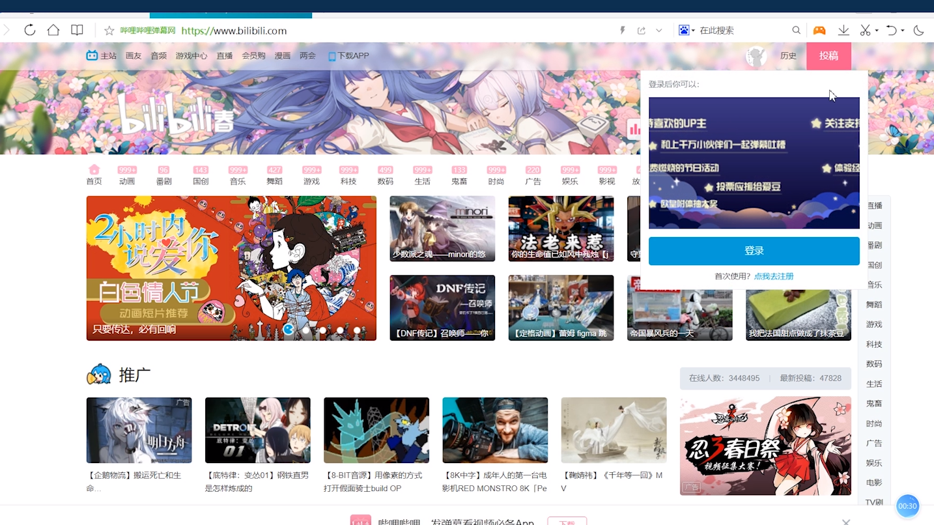Click the user avatar icon beside 历史

tap(756, 56)
